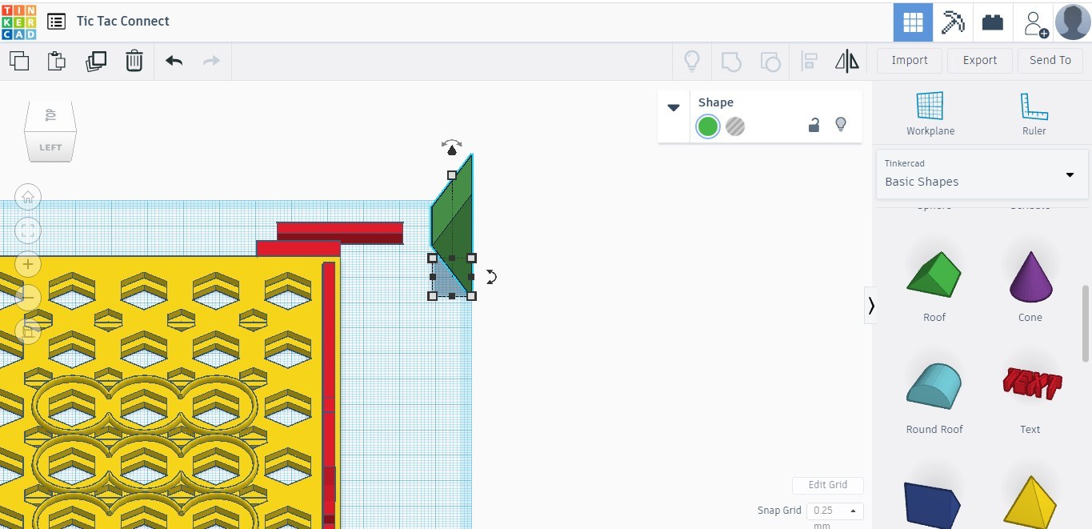1092x529 pixels.
Task: Click the Edit Grid button
Action: [x=828, y=485]
